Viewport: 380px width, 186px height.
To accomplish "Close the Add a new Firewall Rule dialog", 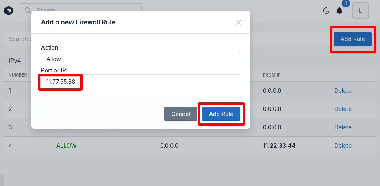I will [x=239, y=22].
